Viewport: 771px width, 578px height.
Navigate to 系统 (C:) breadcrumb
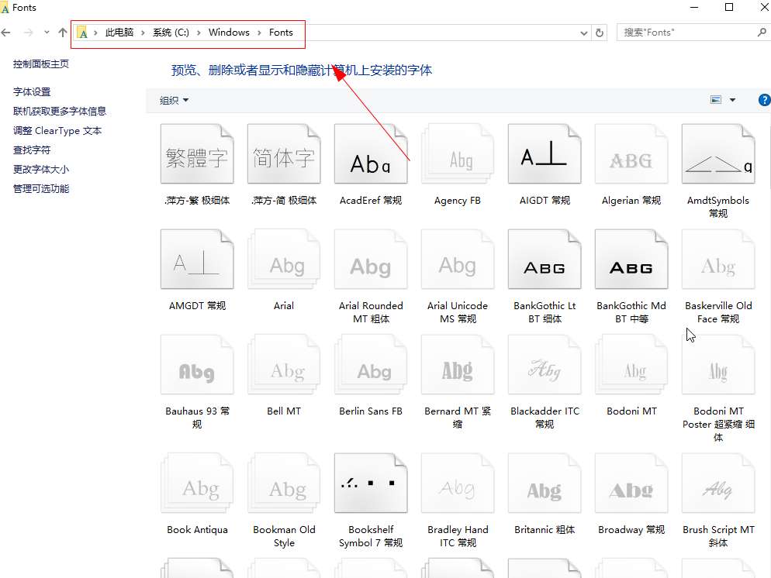coord(171,33)
